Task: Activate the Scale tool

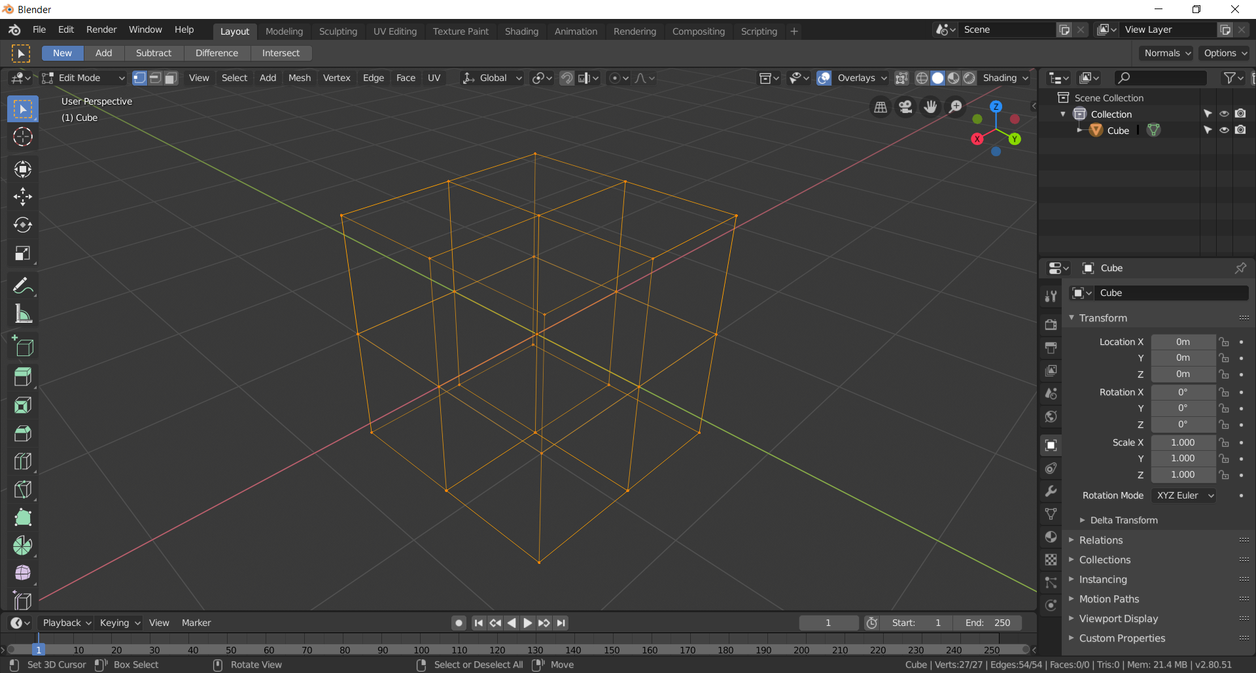Action: tap(23, 253)
